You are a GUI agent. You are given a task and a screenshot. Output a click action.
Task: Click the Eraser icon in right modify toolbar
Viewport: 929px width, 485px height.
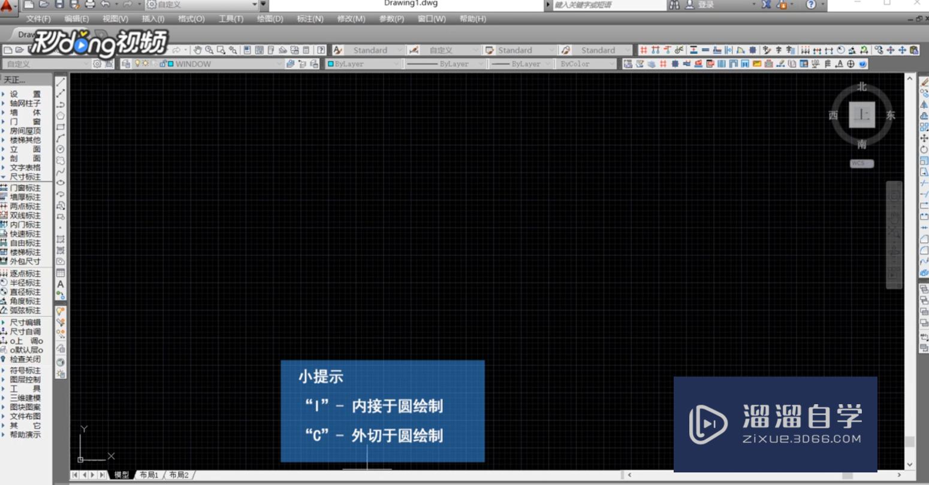(924, 82)
